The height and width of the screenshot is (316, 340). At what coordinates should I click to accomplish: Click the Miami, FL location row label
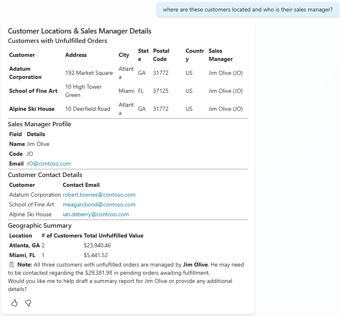click(22, 255)
